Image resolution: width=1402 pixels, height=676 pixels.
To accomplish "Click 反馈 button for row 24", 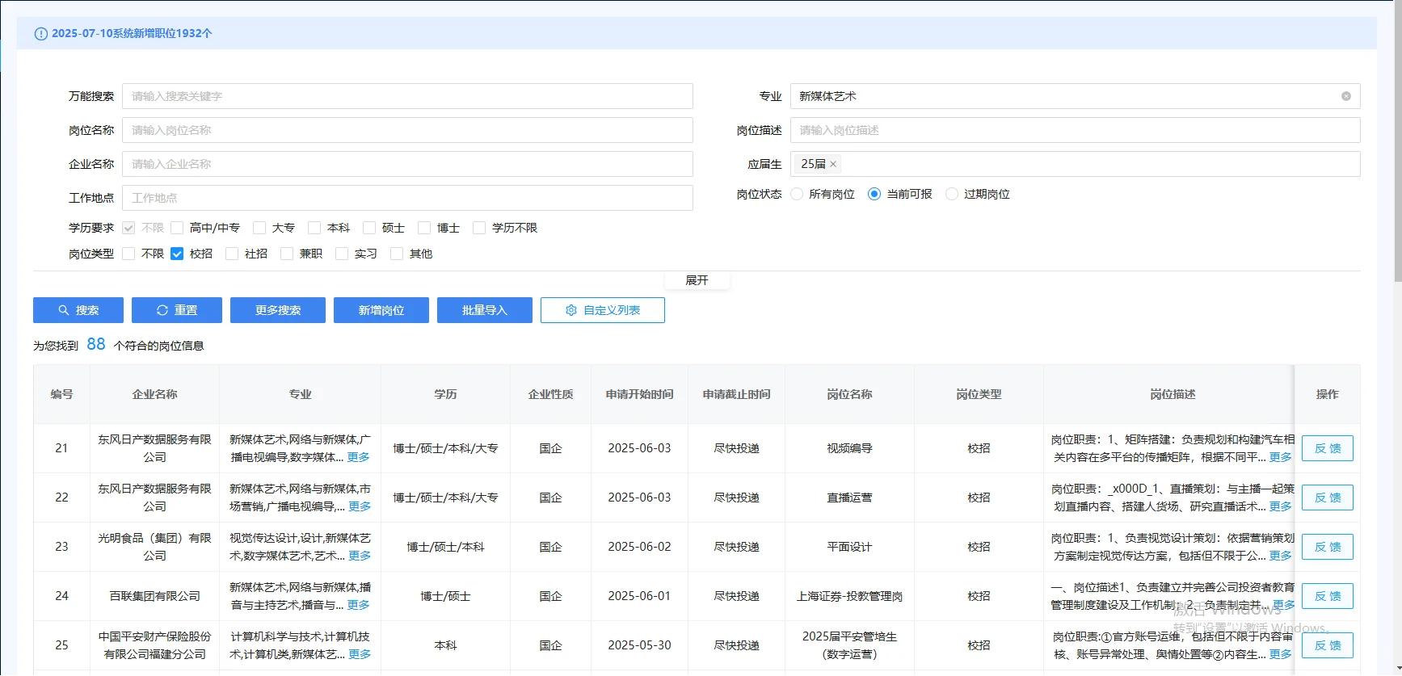I will tap(1328, 596).
